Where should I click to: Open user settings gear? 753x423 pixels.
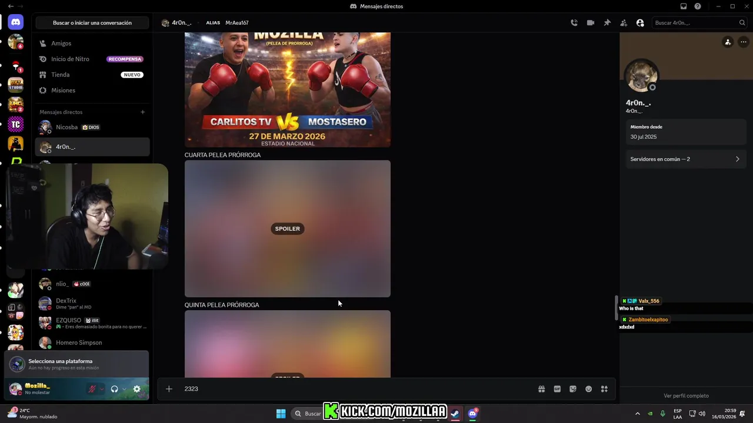137,389
